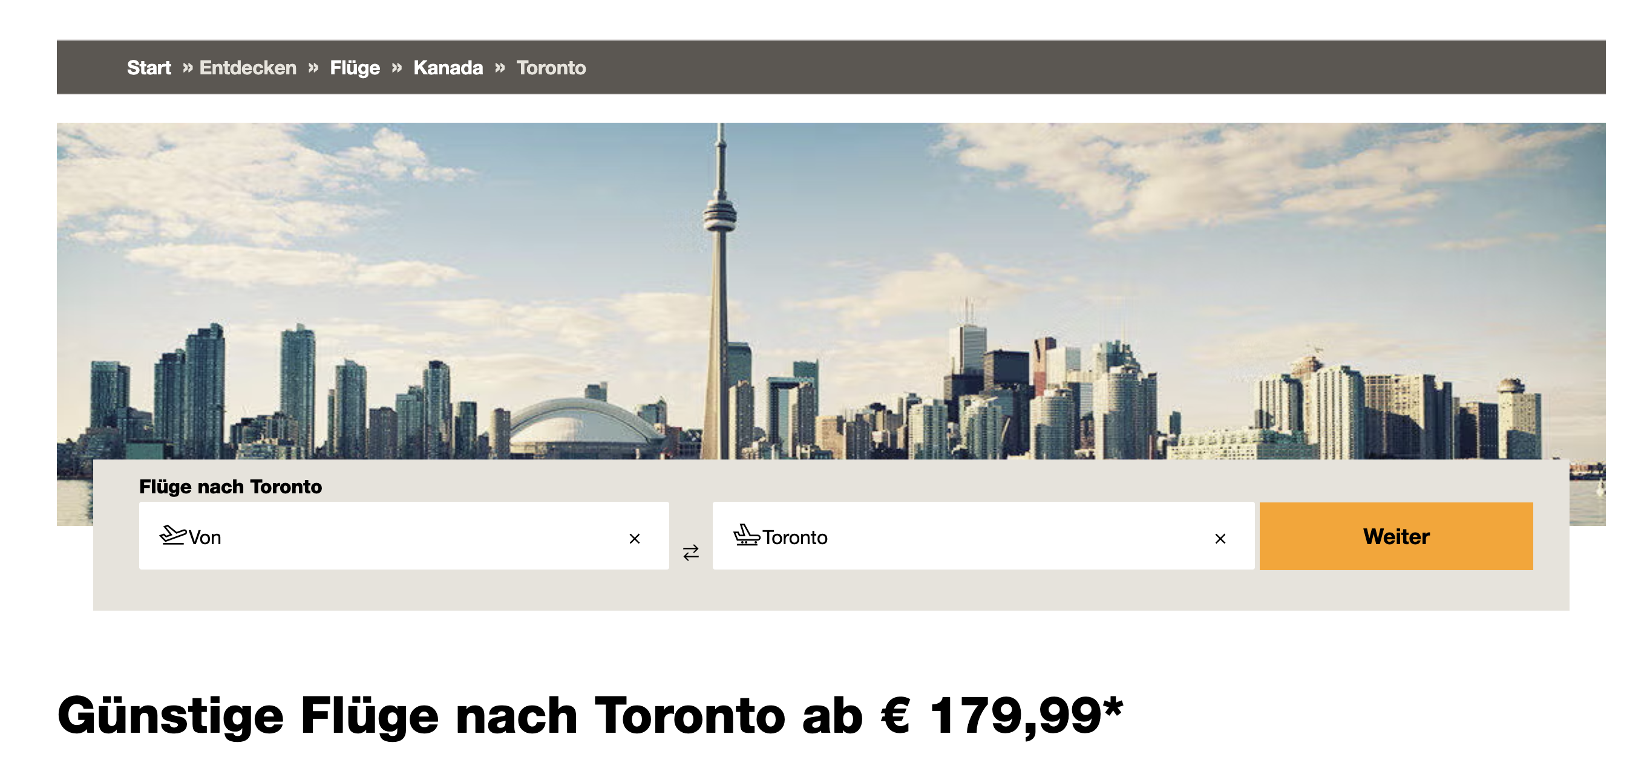The width and height of the screenshot is (1647, 763).
Task: Navigate to the Flüge breadcrumb
Action: 355,68
